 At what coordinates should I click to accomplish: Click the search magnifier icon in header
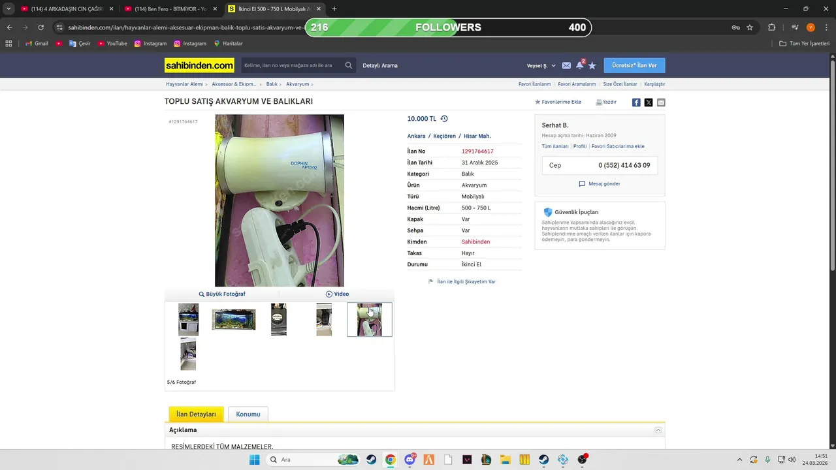tap(349, 65)
